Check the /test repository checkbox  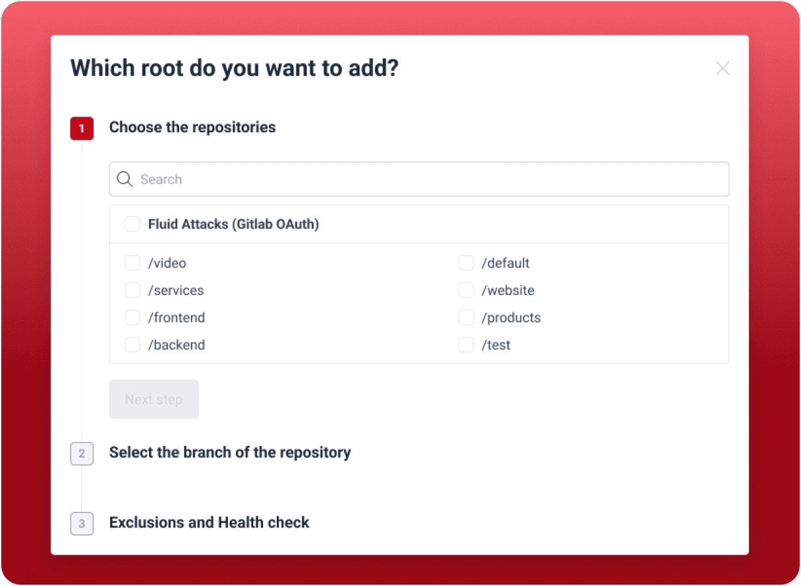click(x=466, y=345)
